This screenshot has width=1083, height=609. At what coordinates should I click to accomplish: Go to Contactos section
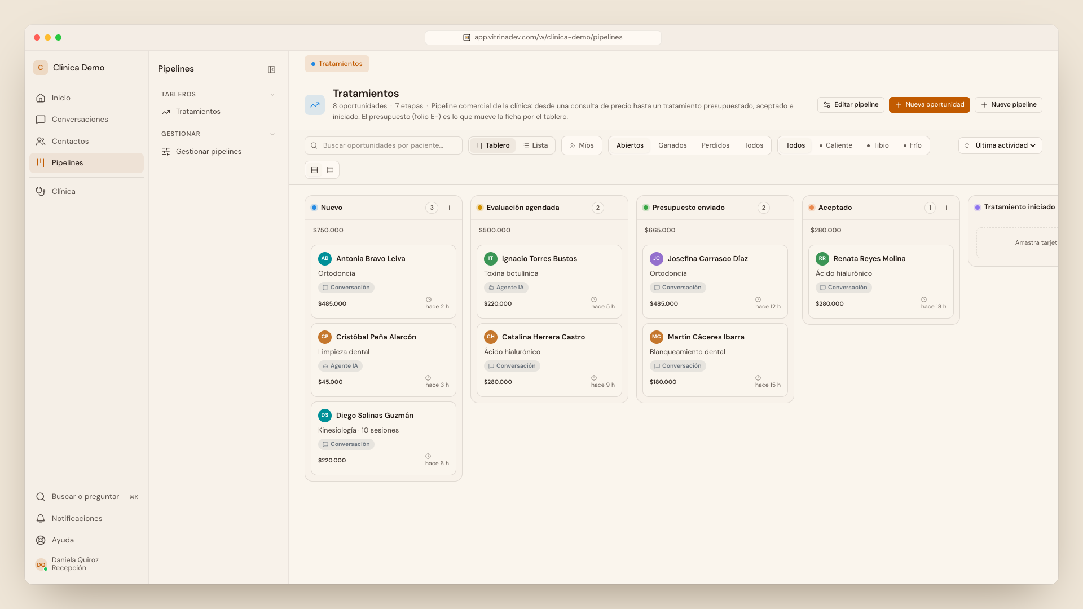pos(86,142)
